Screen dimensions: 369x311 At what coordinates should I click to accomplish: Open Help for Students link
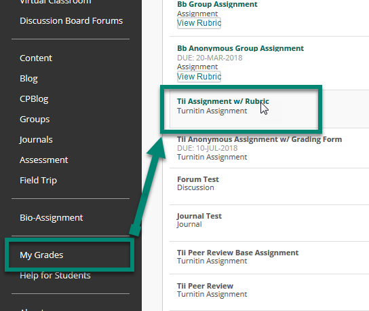(x=55, y=276)
